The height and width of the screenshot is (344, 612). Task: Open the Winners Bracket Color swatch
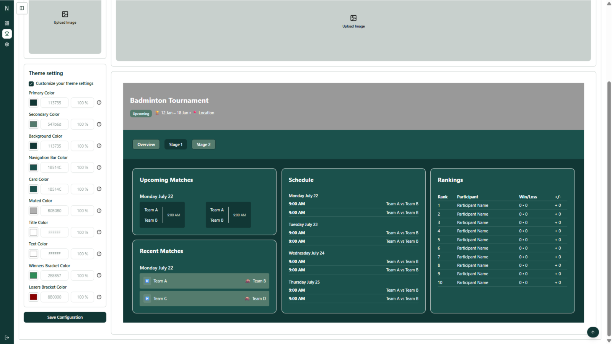click(x=34, y=276)
